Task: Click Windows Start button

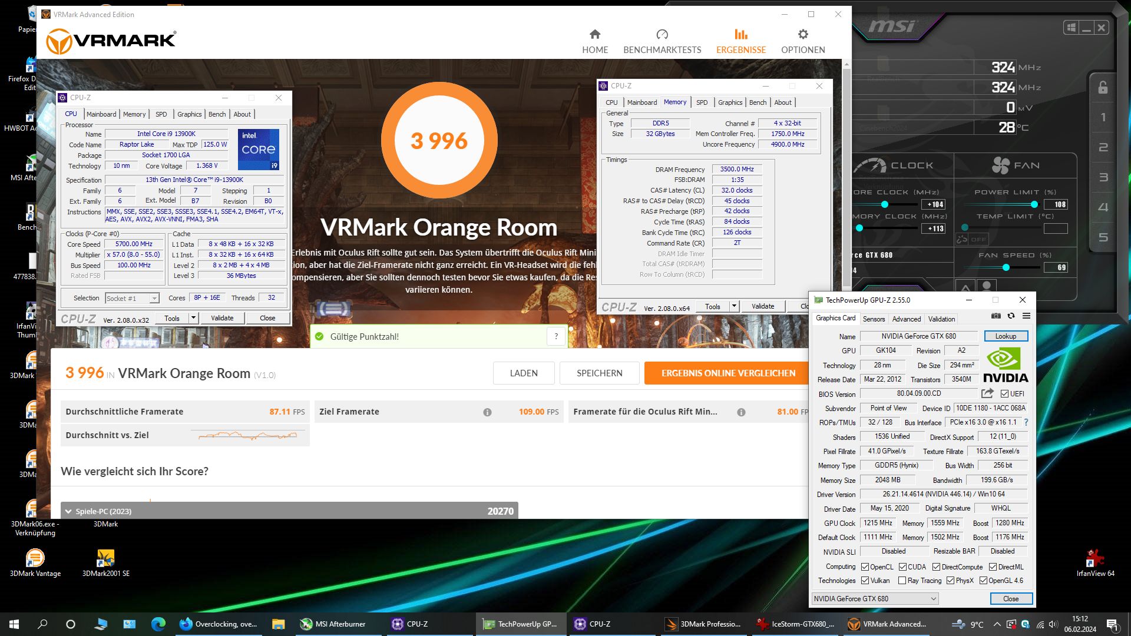Action: coord(14,624)
